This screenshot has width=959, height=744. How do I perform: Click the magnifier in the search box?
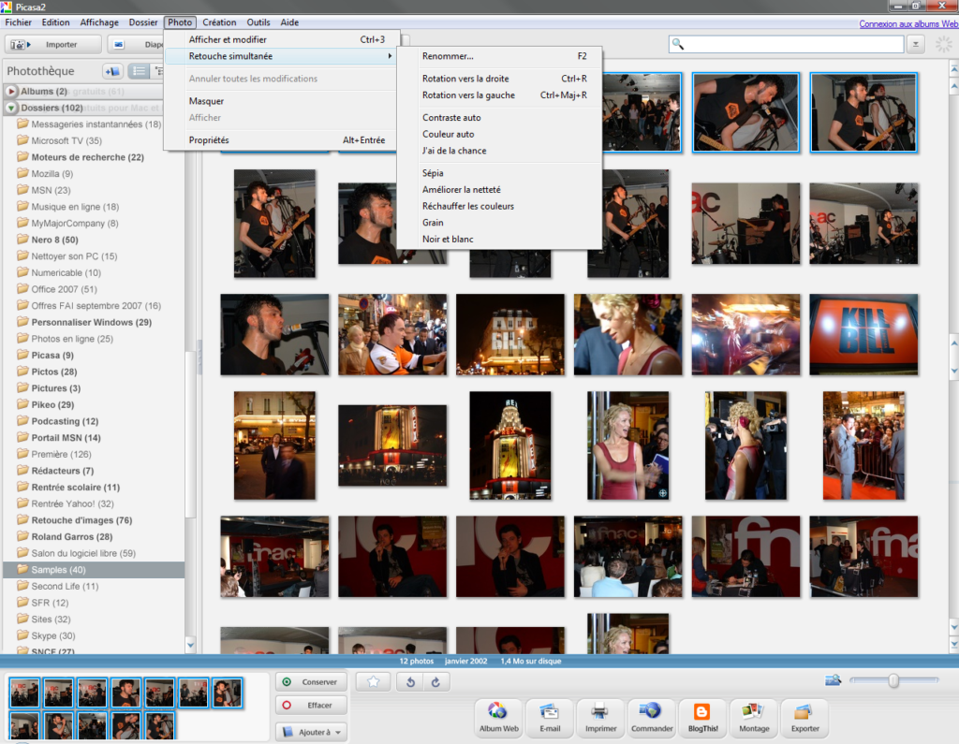(678, 44)
